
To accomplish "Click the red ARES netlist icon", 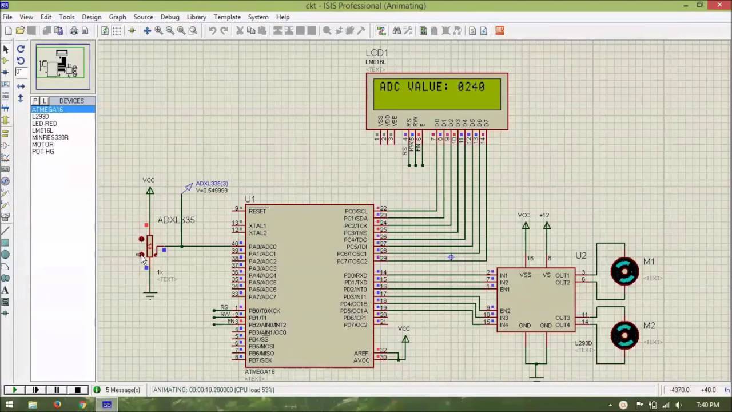I will pyautogui.click(x=500, y=31).
